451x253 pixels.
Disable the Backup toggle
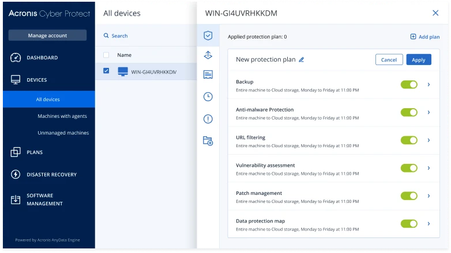tap(409, 85)
